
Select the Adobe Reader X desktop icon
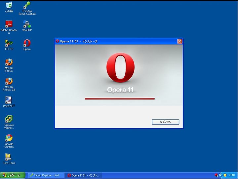pyautogui.click(x=9, y=27)
